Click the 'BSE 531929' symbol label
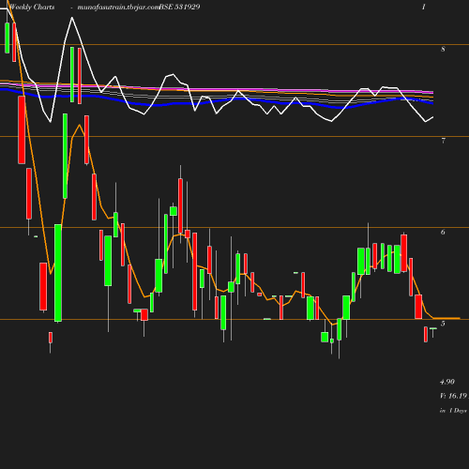 tap(179, 7)
